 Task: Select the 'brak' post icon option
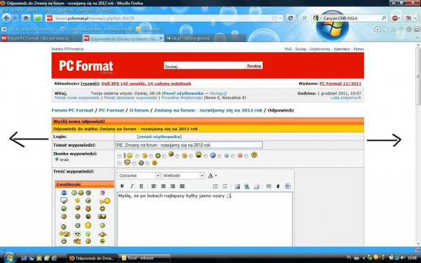[56, 159]
